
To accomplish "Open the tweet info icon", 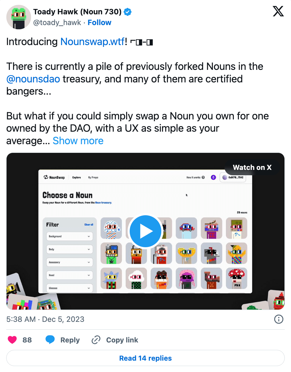I will click(278, 319).
